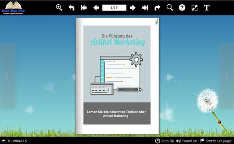
Task: Expand the Thumbnails panel
Action: pyautogui.click(x=14, y=141)
